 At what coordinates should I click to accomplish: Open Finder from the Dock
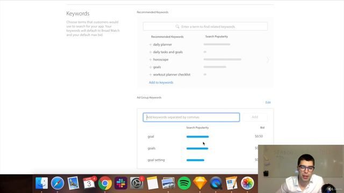[42, 183]
